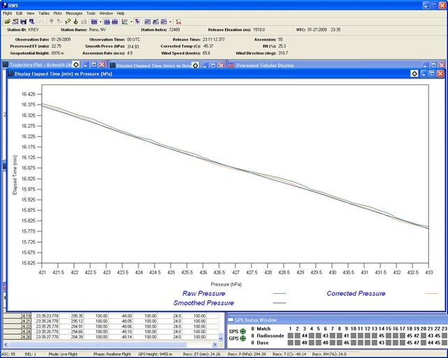448x358 pixels.
Task: Click the open folder toolbar icon
Action: 8,22
